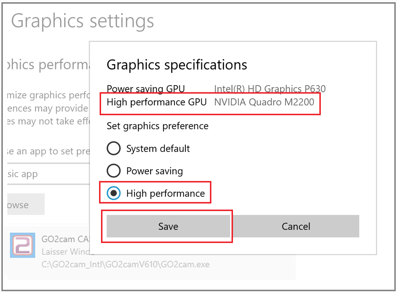The height and width of the screenshot is (293, 397).
Task: Click the Set graphics preference label
Action: click(157, 126)
